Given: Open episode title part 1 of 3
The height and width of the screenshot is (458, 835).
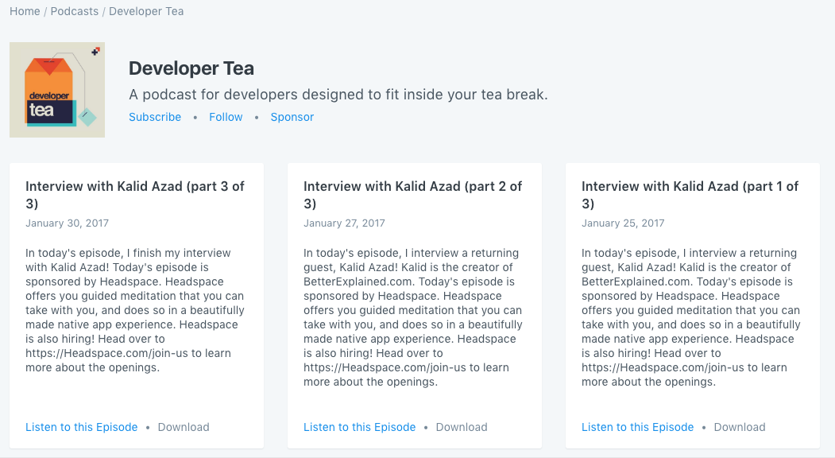Looking at the screenshot, I should pos(690,195).
